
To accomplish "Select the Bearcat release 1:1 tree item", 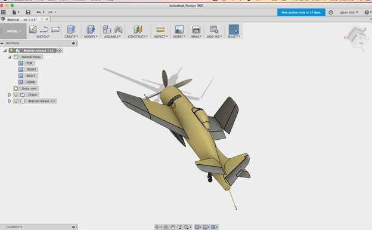I will pyautogui.click(x=41, y=101).
